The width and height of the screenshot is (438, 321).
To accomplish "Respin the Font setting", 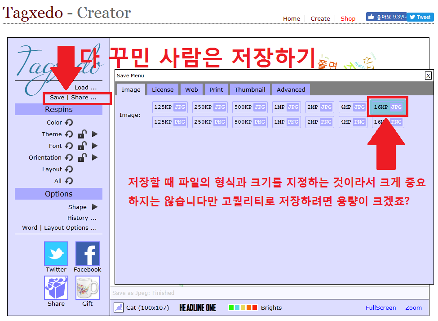I will pos(69,146).
